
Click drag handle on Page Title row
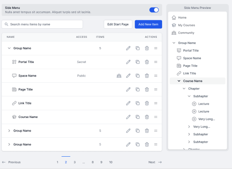click(x=156, y=89)
